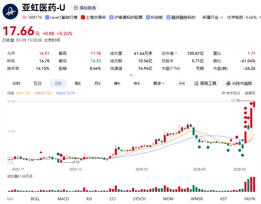Viewport: 261px width, 204px height.
Task: Open the 更多 period dropdown
Action: click(x=159, y=83)
